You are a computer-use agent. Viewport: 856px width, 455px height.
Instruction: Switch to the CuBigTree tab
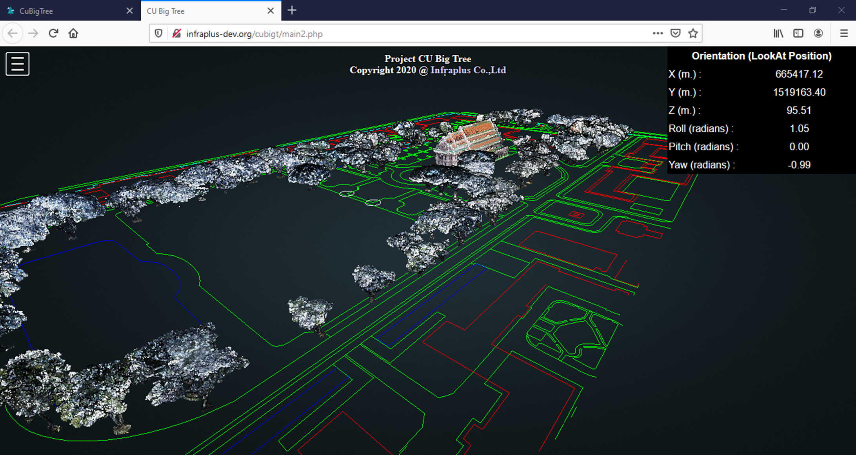[x=59, y=11]
